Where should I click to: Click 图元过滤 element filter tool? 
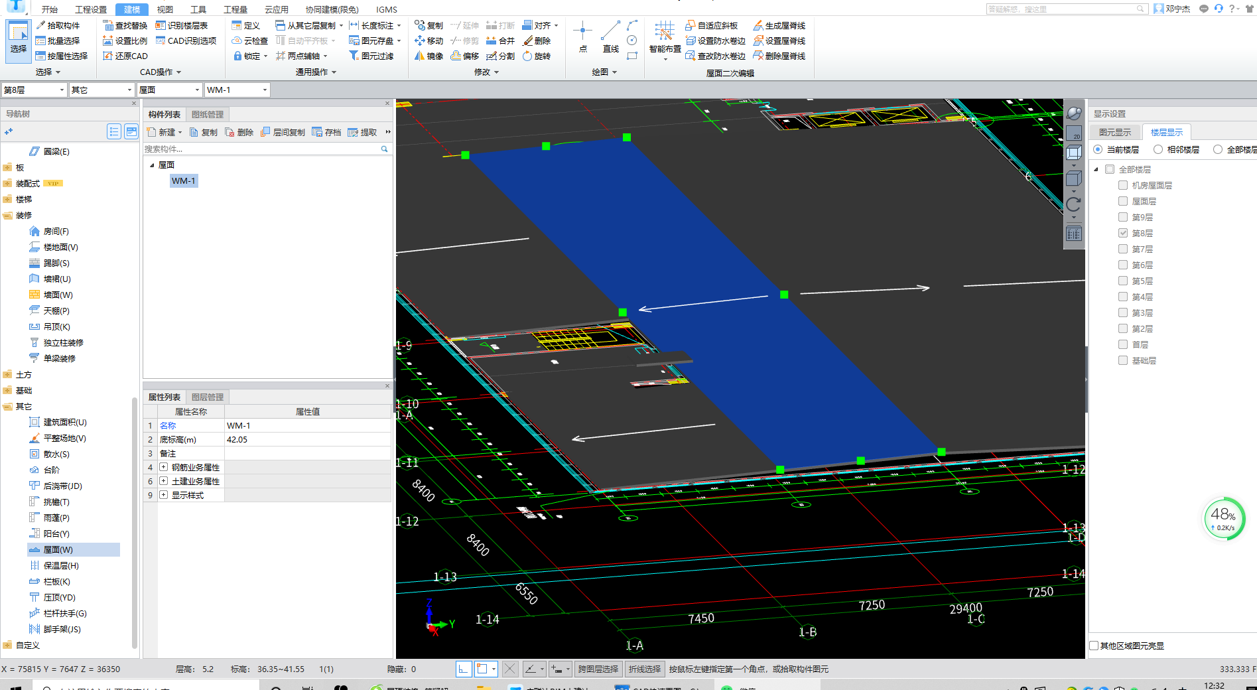click(371, 56)
